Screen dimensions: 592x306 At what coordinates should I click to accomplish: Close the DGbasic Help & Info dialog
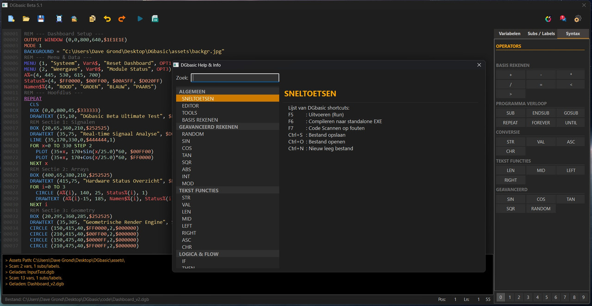pos(479,65)
